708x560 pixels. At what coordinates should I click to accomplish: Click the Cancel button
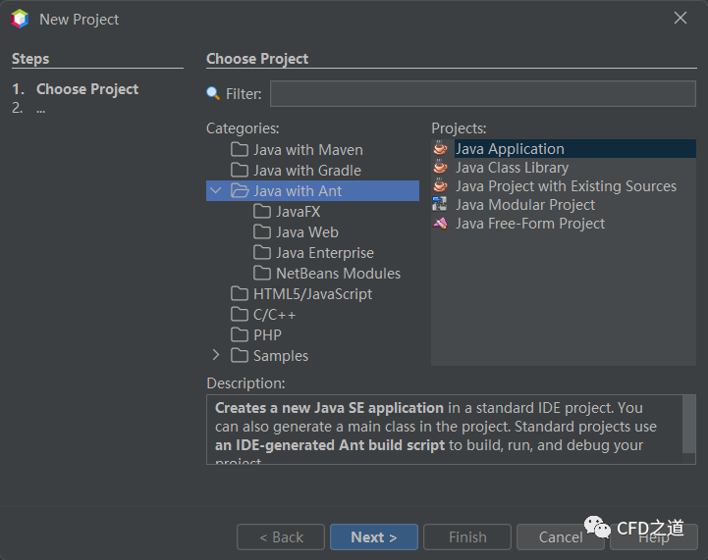point(561,537)
